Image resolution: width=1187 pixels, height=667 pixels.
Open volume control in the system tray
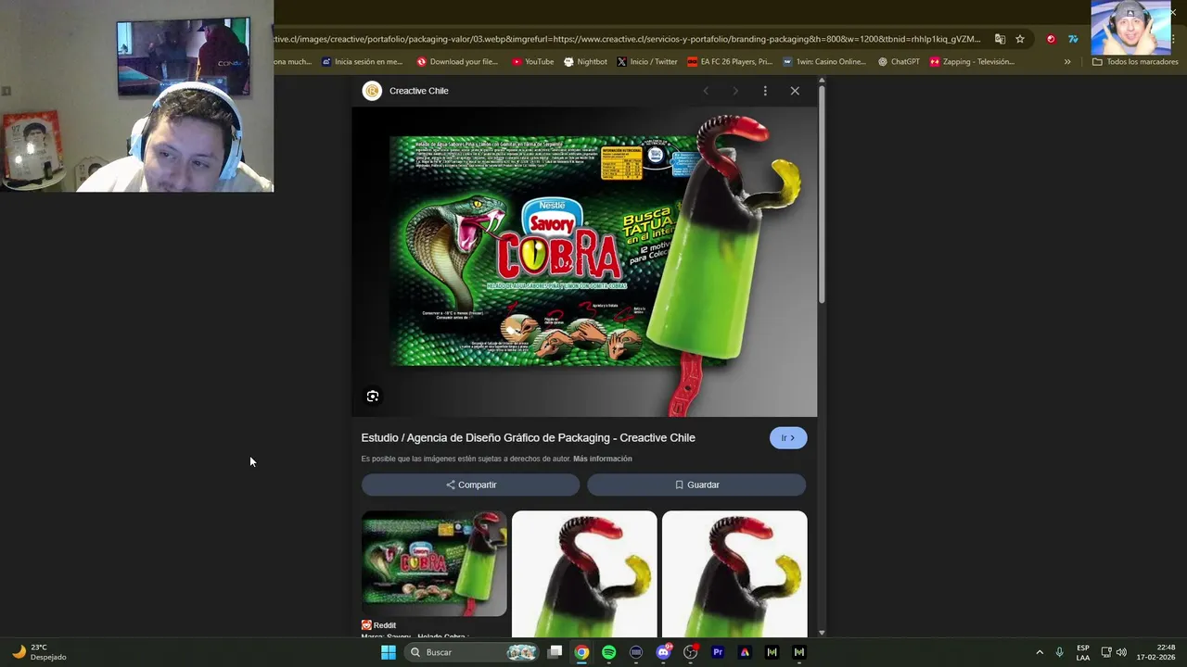pos(1121,652)
